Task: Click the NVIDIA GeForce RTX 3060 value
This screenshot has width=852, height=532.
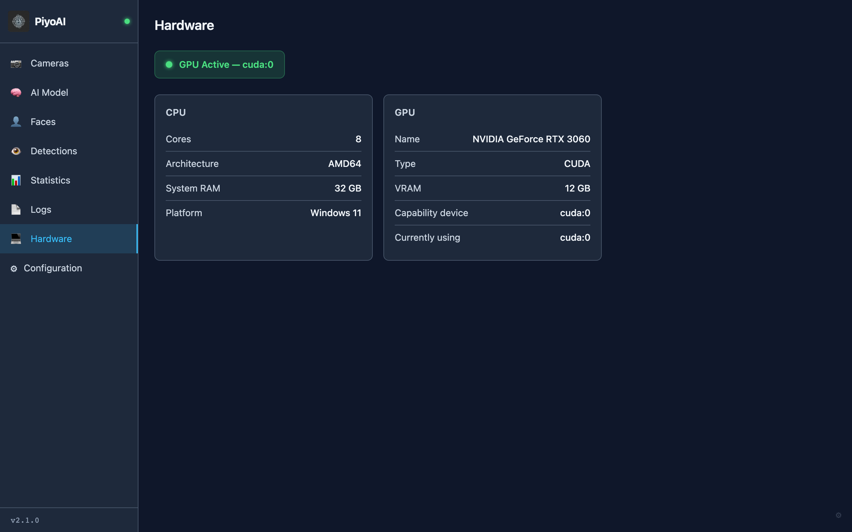Action: point(531,139)
